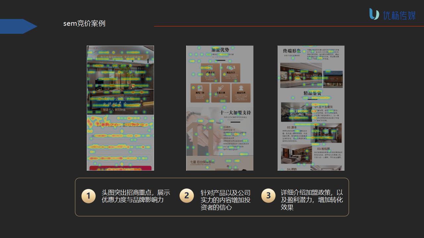Click the 智造不凡 创见财富 slogan
424x238 pixels.
(x=114, y=110)
